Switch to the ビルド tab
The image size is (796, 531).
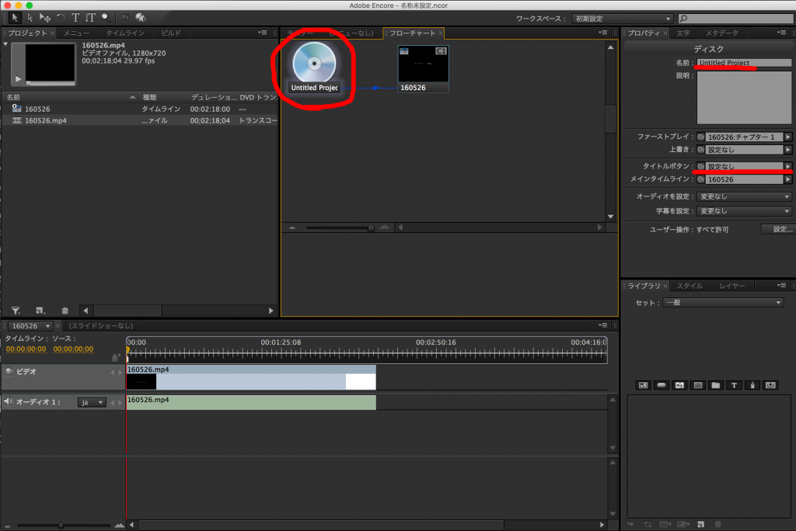170,33
